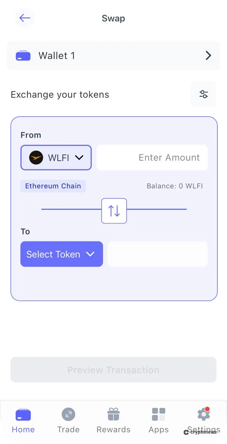Click the WLFI token logo
The width and height of the screenshot is (227, 444).
click(36, 158)
